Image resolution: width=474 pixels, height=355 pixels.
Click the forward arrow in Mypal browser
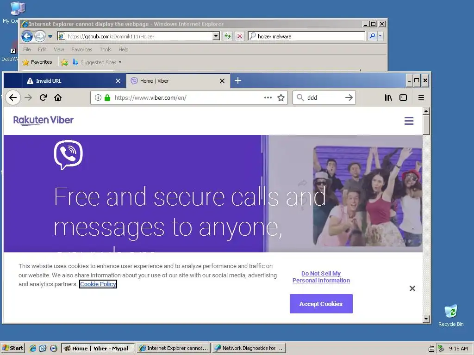tap(28, 98)
